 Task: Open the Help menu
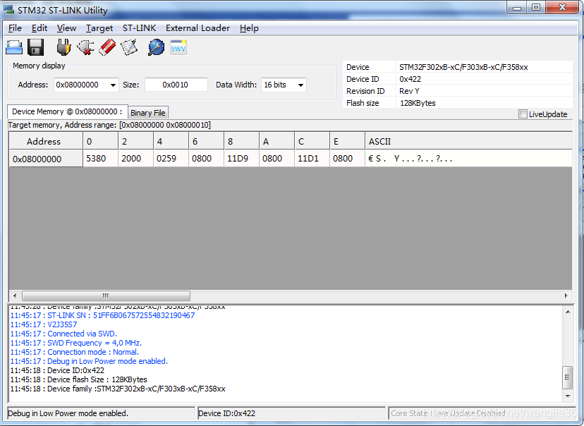(x=249, y=28)
